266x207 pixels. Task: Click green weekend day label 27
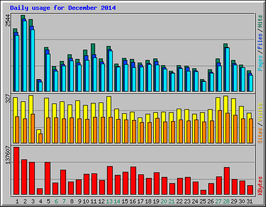(218, 201)
